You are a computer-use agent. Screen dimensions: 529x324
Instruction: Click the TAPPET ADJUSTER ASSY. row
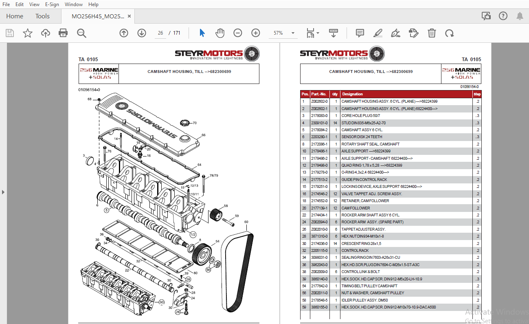point(391,229)
